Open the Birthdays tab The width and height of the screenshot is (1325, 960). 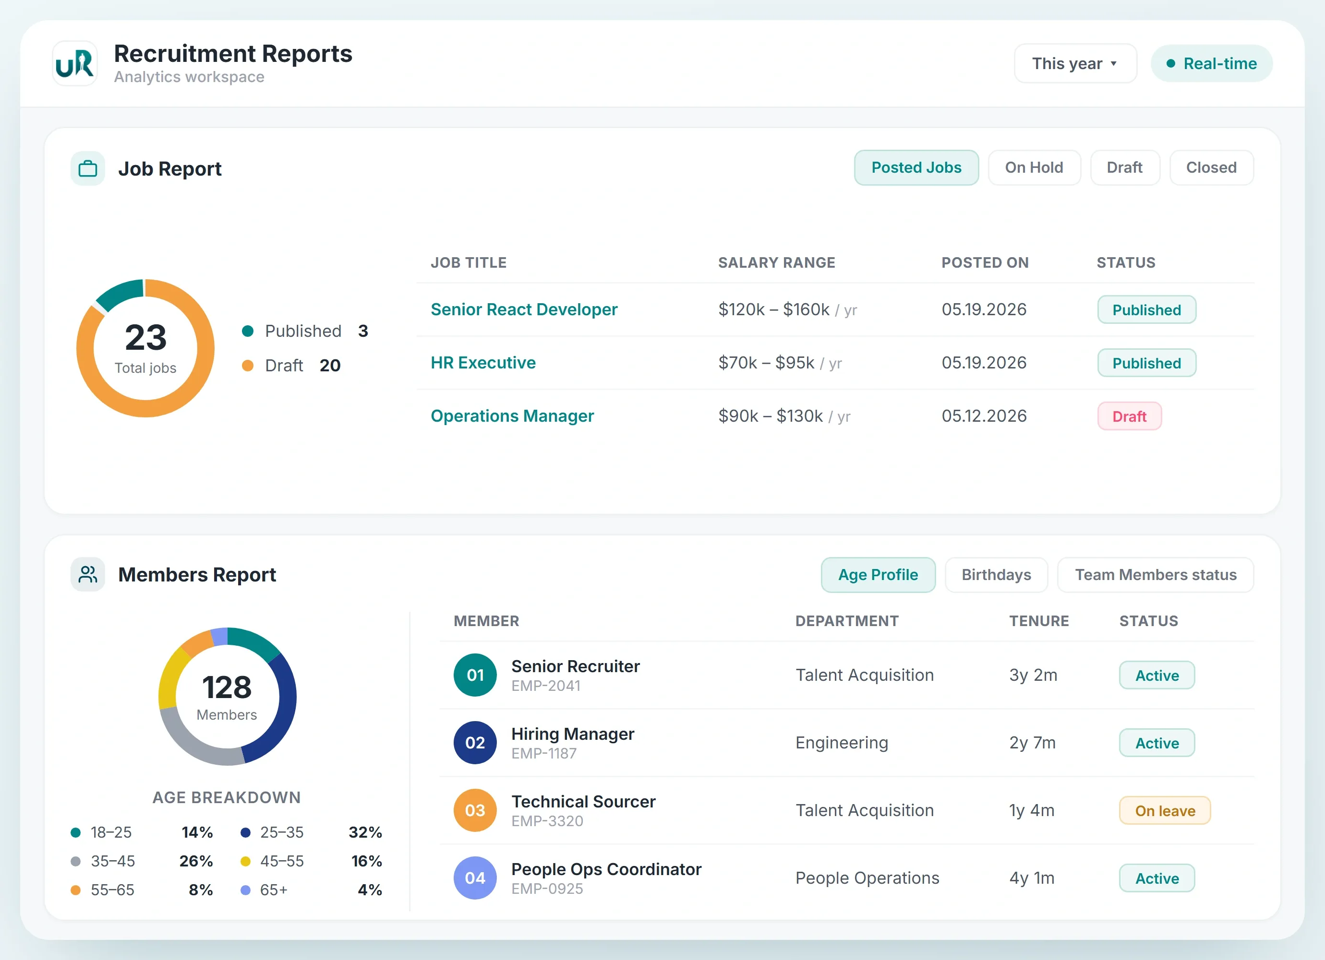pos(996,575)
